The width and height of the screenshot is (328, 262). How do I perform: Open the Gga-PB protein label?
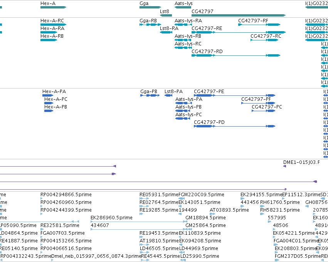pyautogui.click(x=149, y=92)
